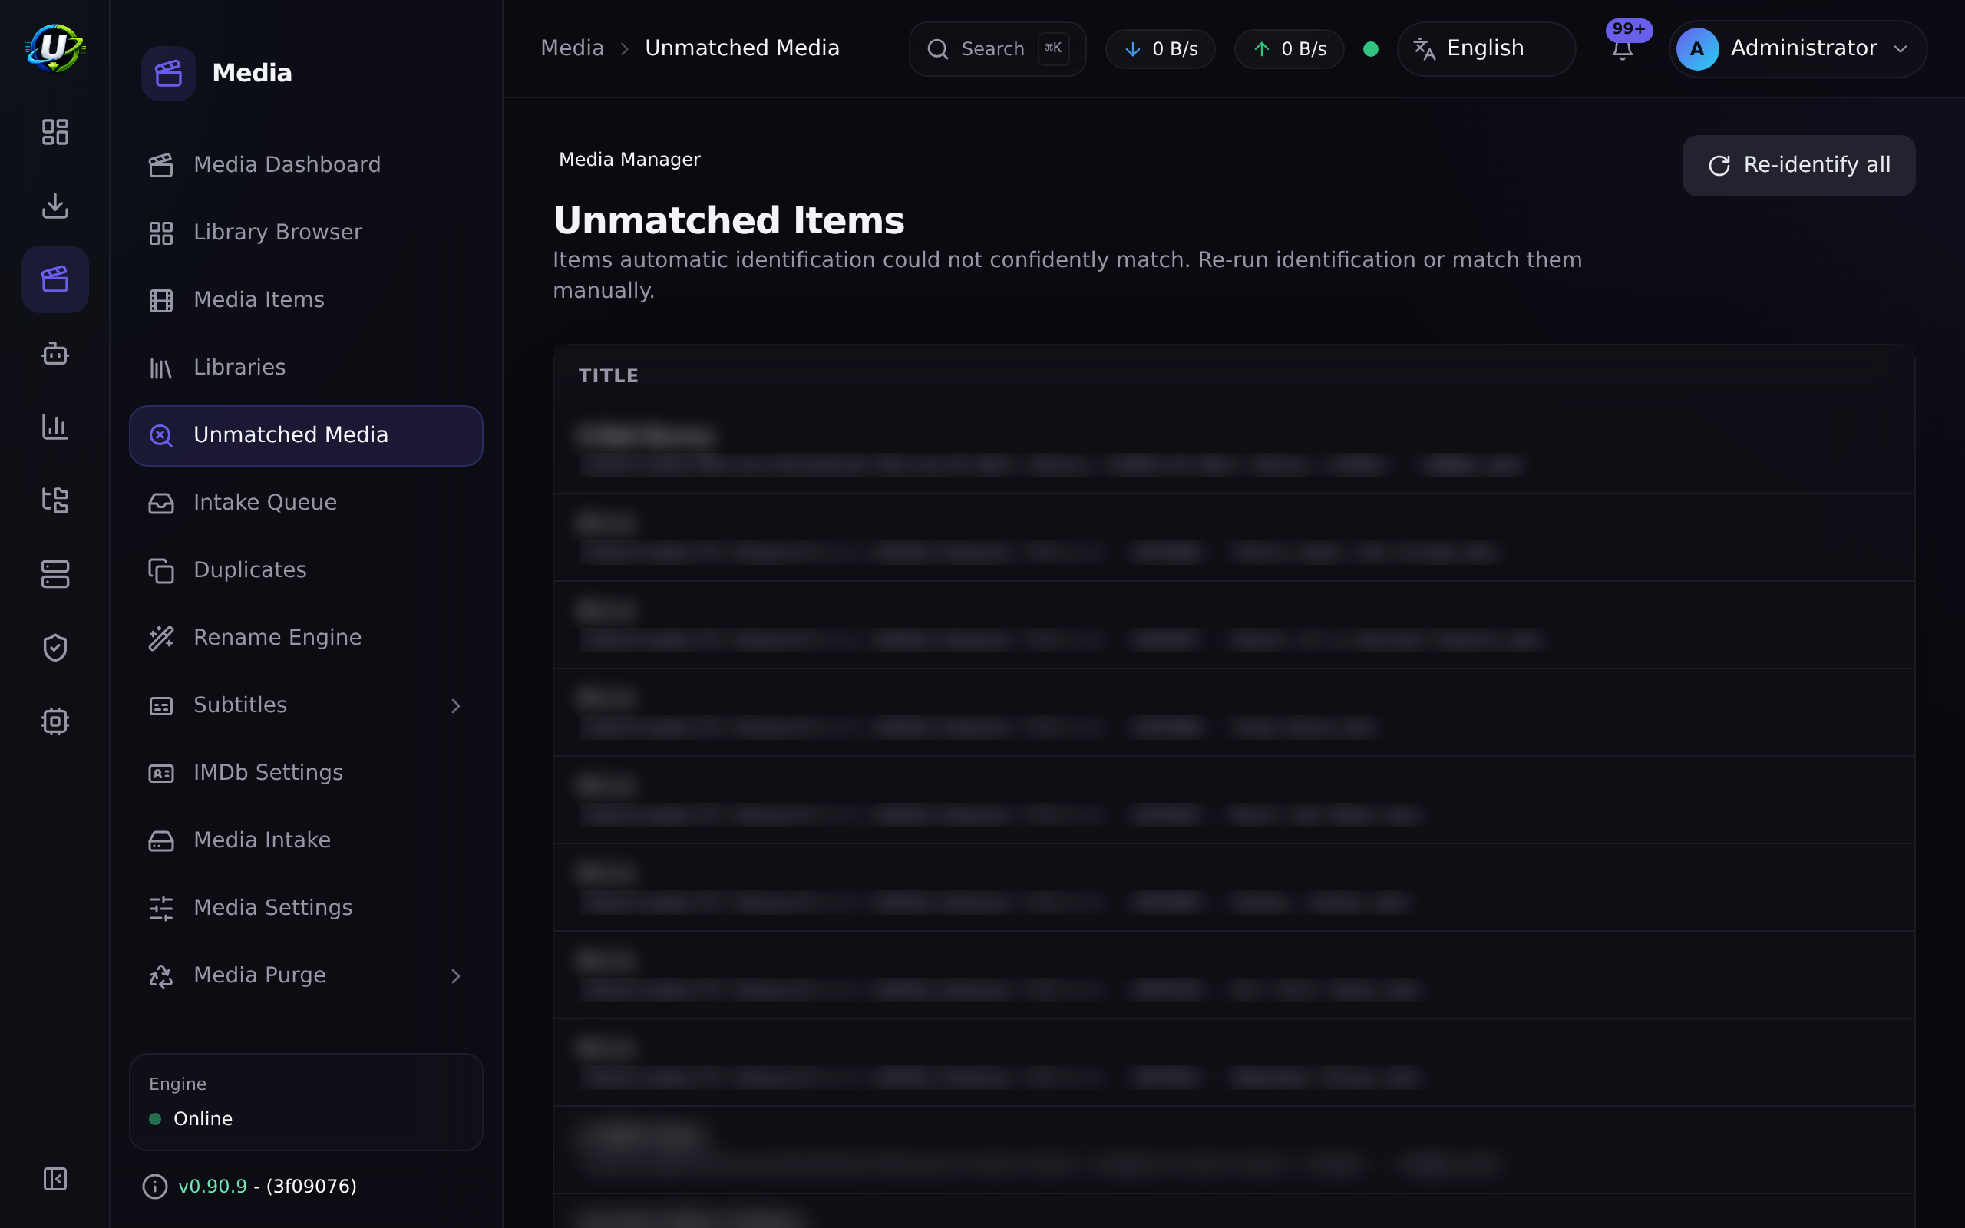1965x1228 pixels.
Task: Open the Administrator account dropdown
Action: tap(1797, 48)
